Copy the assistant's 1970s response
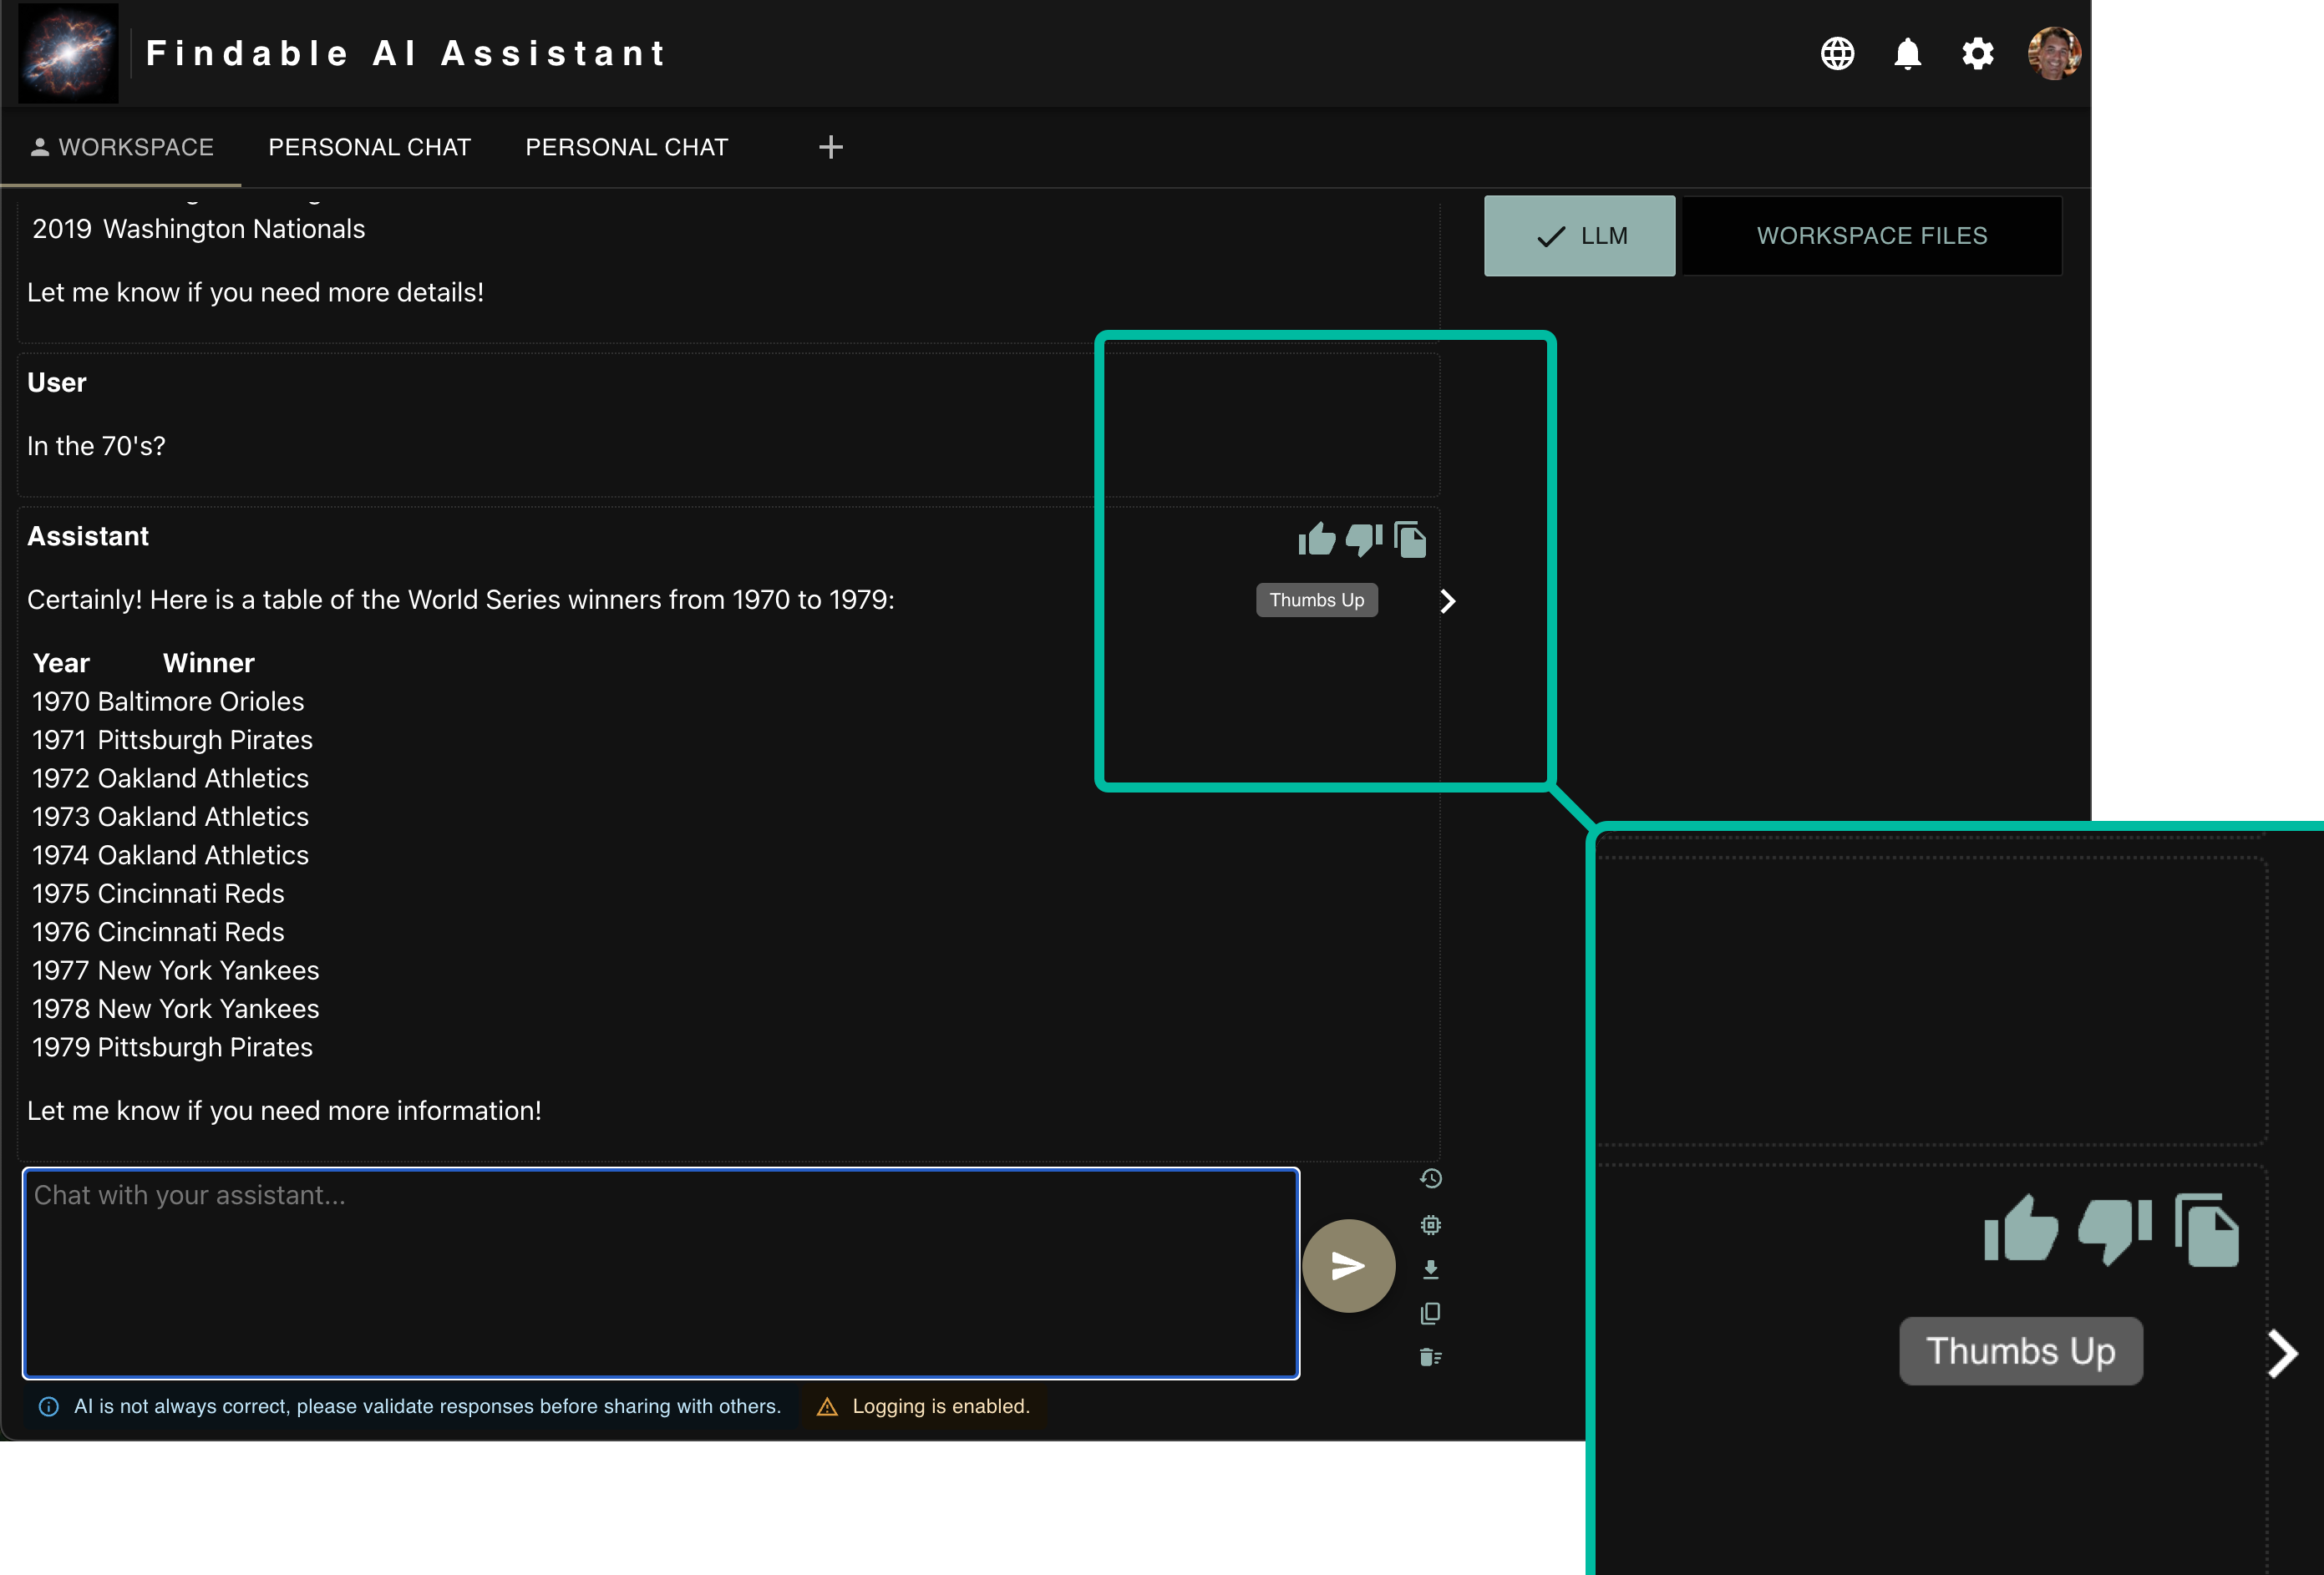Screen dimensions: 2324x1575 pos(1410,540)
